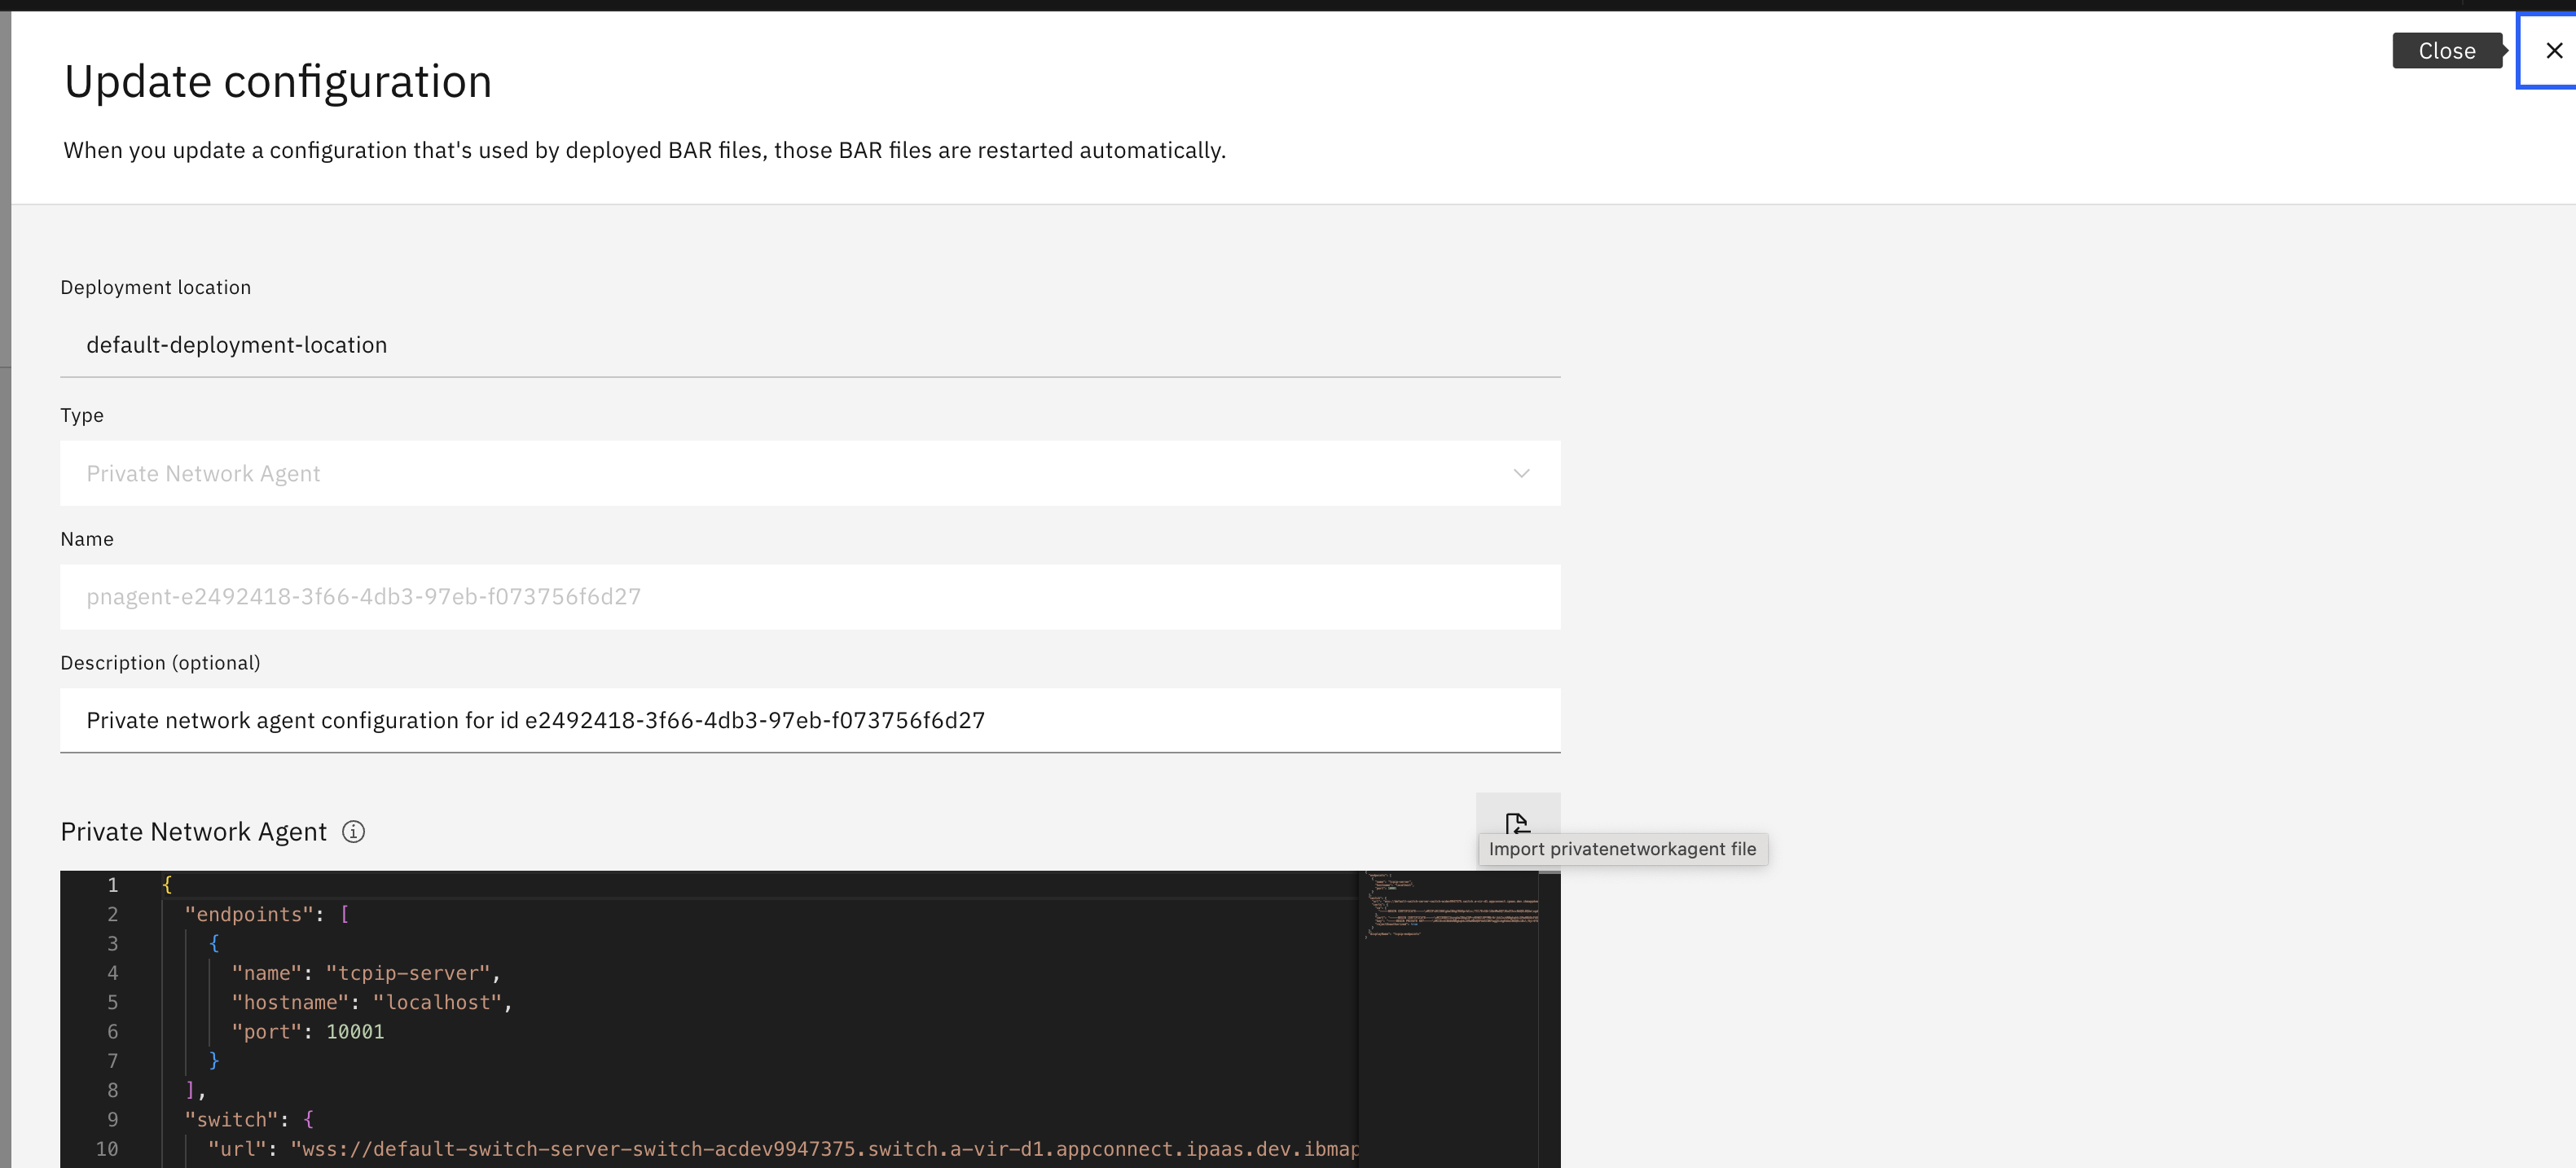This screenshot has height=1168, width=2576.
Task: Close the Update configuration panel
Action: click(2553, 51)
